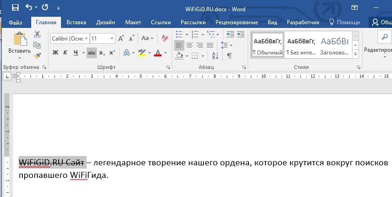Open the Рецензирование tab
This screenshot has height=197, width=392.
pyautogui.click(x=237, y=22)
